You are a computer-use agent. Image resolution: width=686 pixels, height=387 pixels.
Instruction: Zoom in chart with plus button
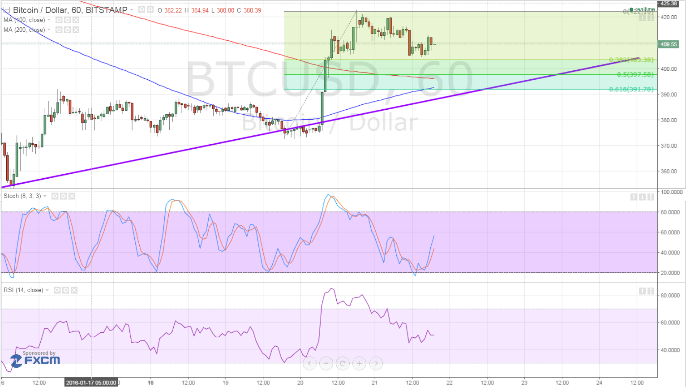tap(359, 363)
